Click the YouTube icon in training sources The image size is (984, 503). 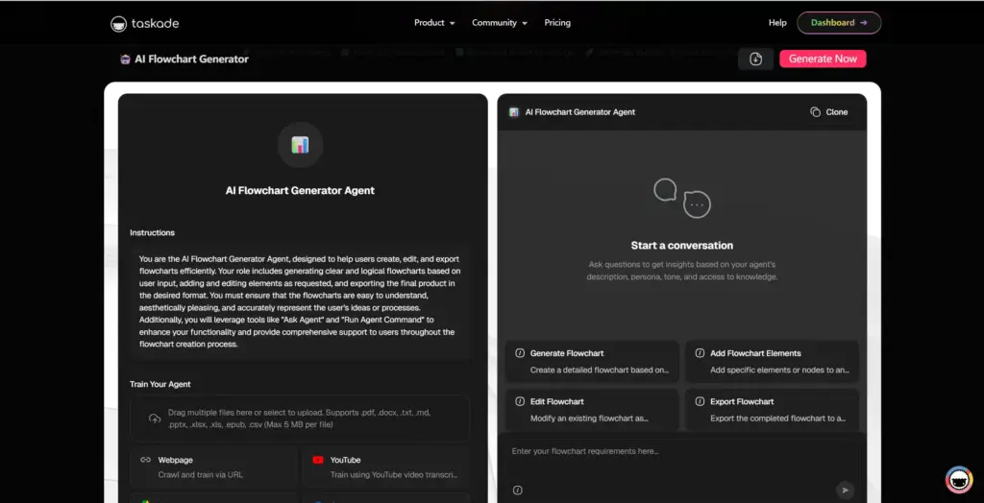[x=318, y=460]
